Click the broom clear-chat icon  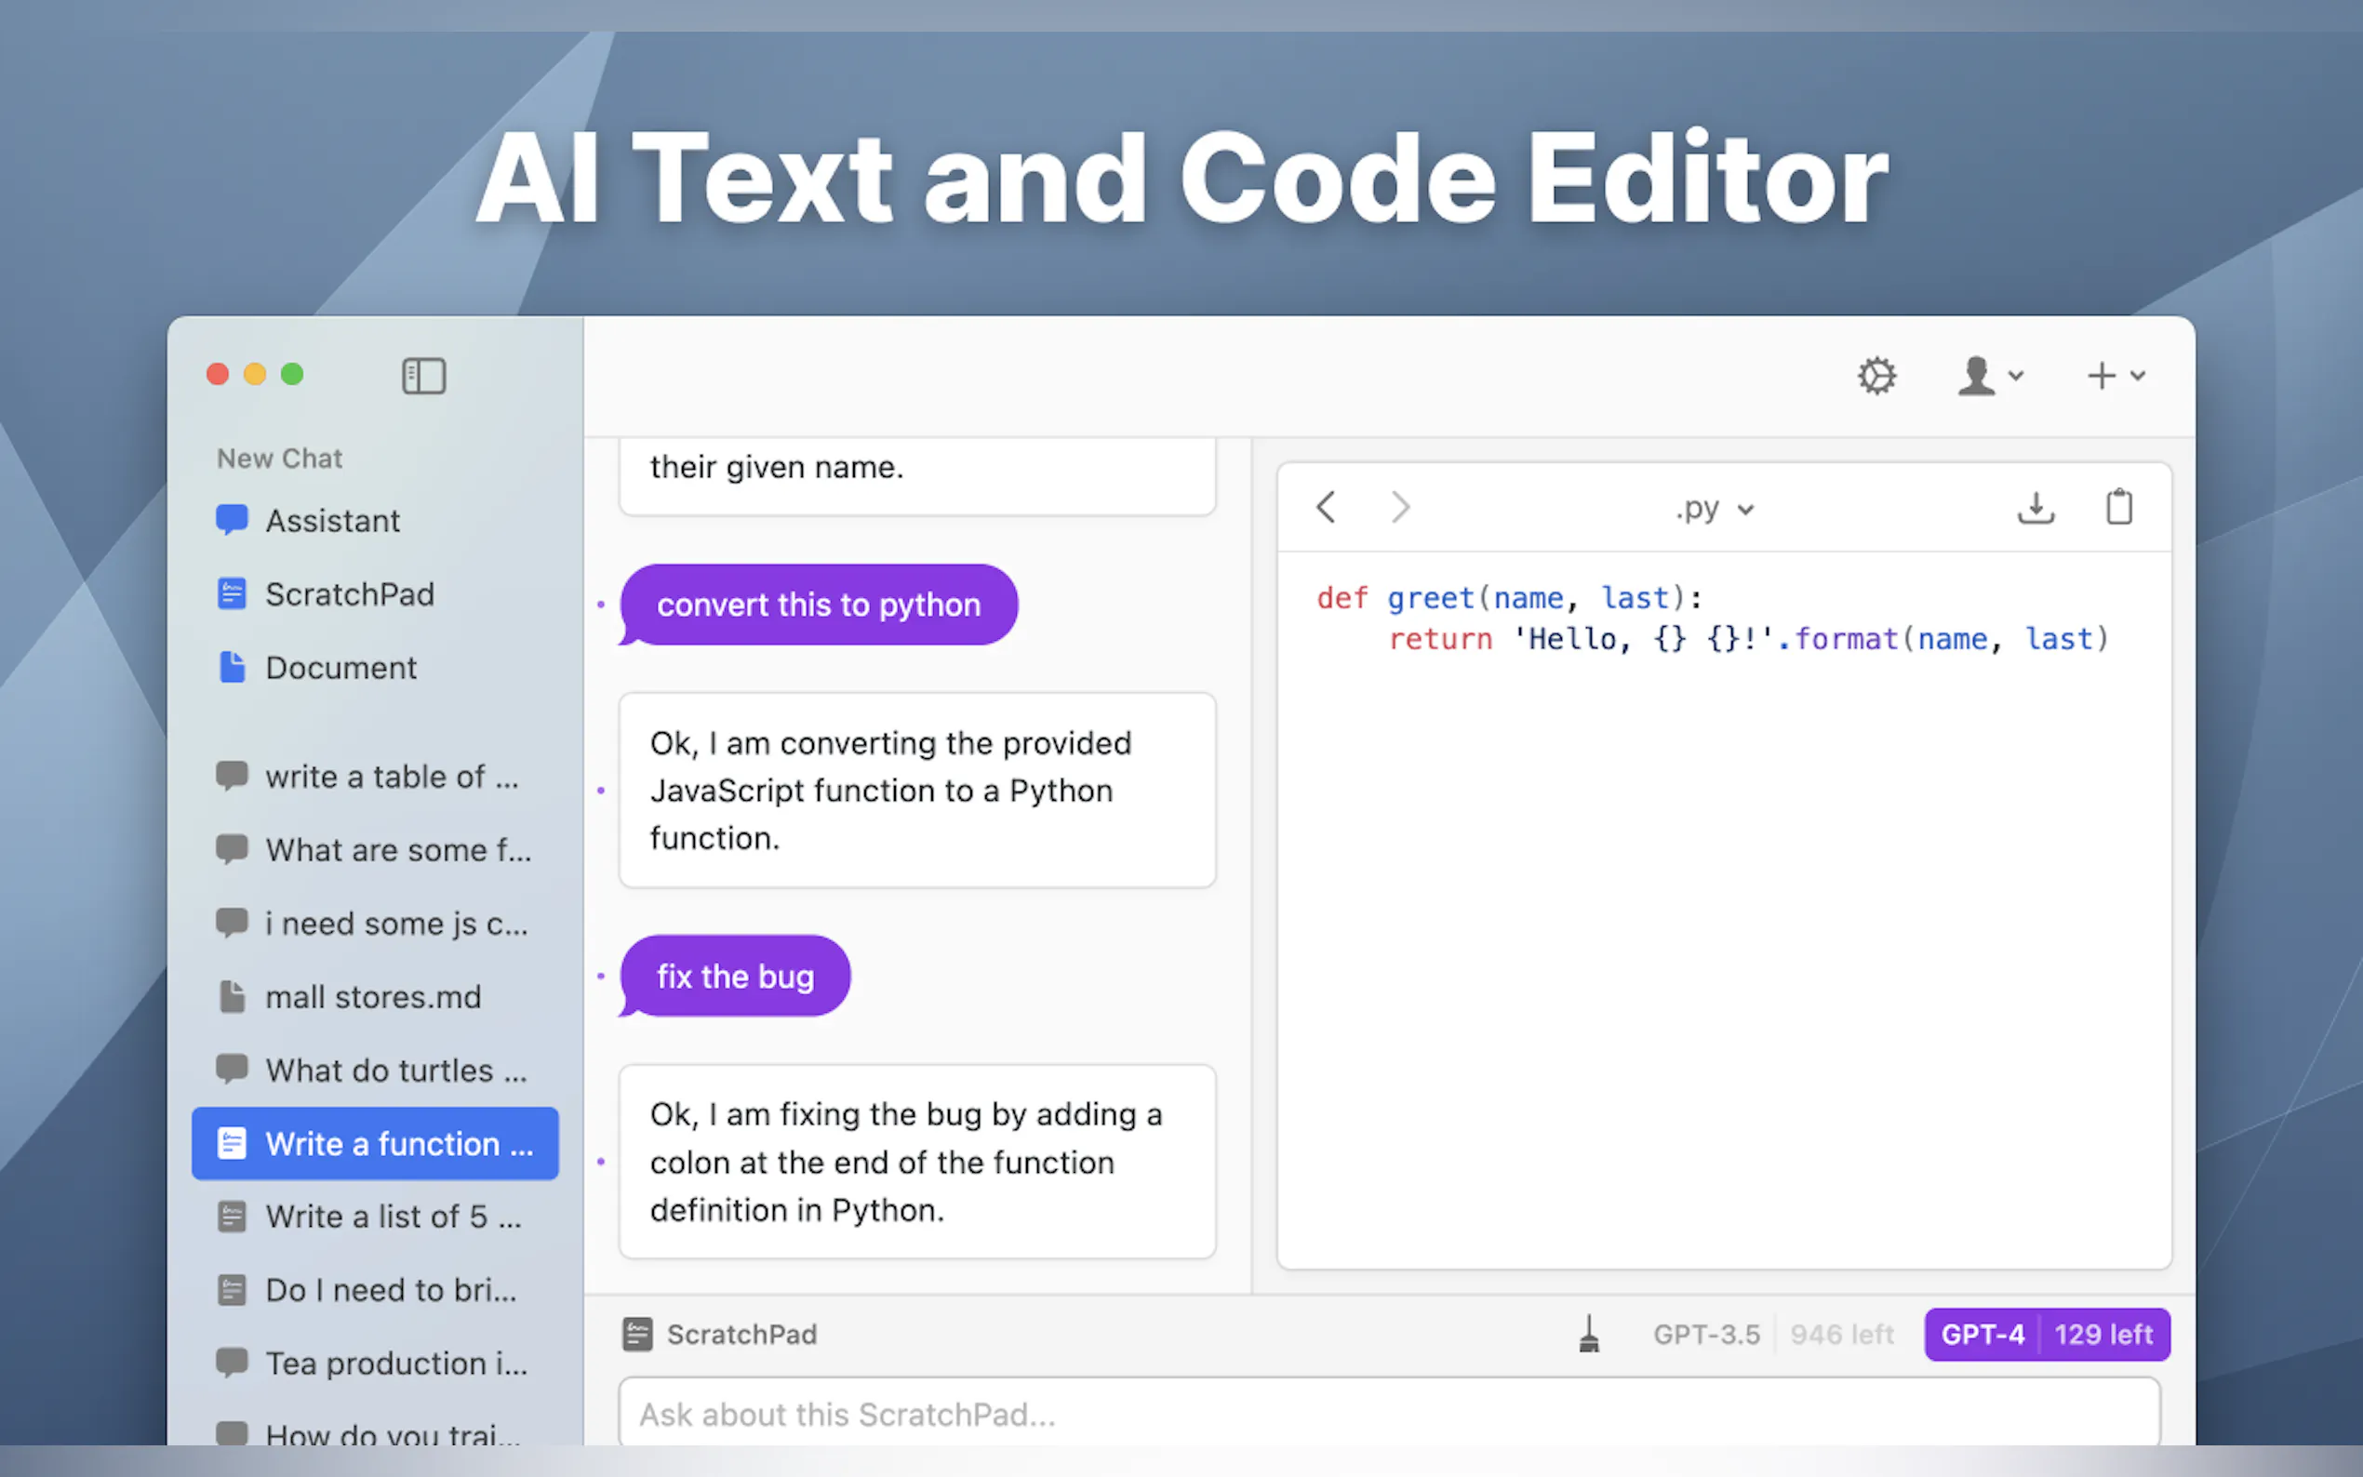coord(1589,1334)
